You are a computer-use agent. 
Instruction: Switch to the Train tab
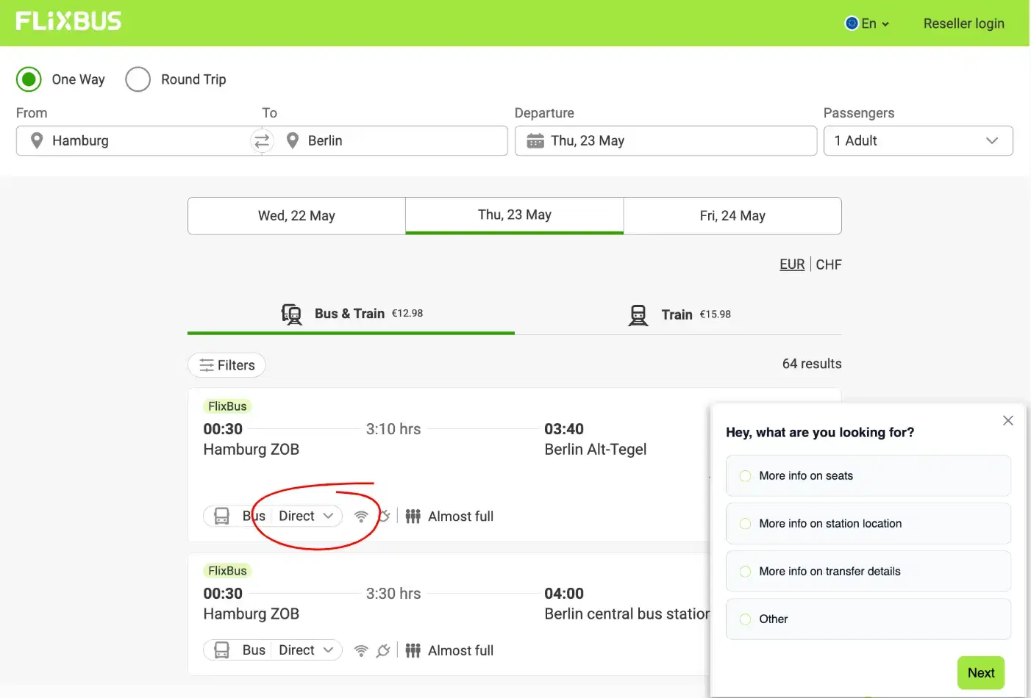tap(678, 314)
